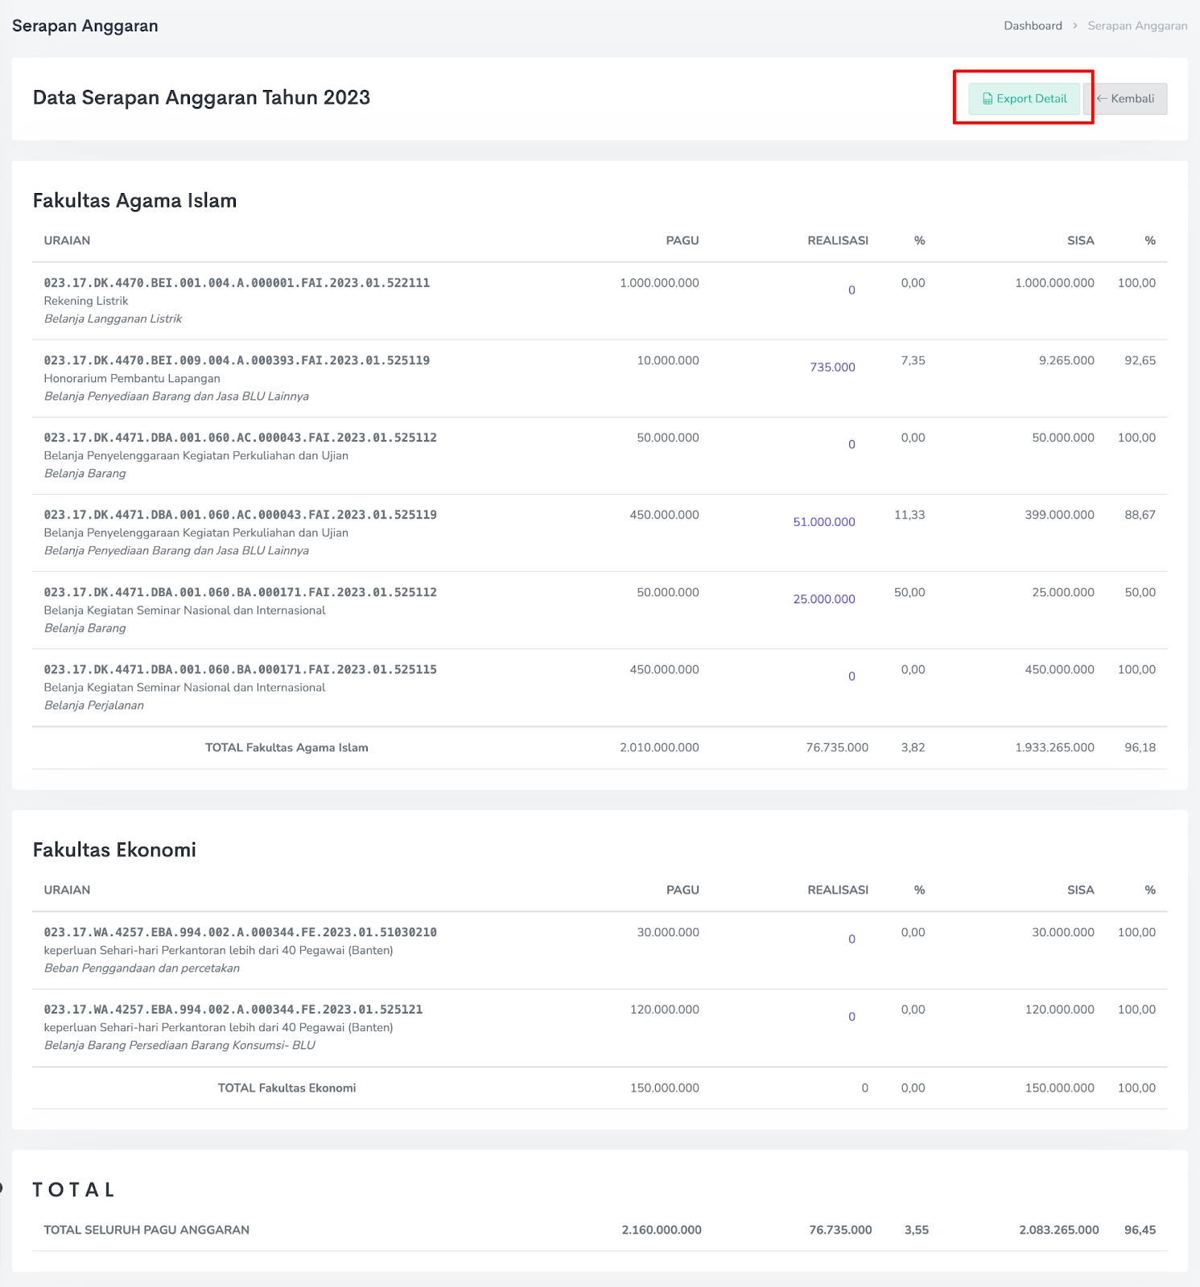This screenshot has height=1287, width=1200.
Task: Click the TOTAL Fakultas Ekonomi row label
Action: click(287, 1088)
